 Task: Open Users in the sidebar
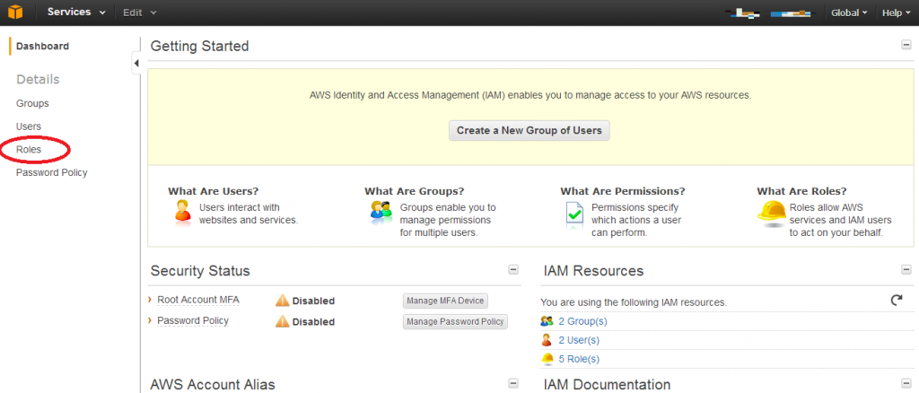pyautogui.click(x=29, y=127)
